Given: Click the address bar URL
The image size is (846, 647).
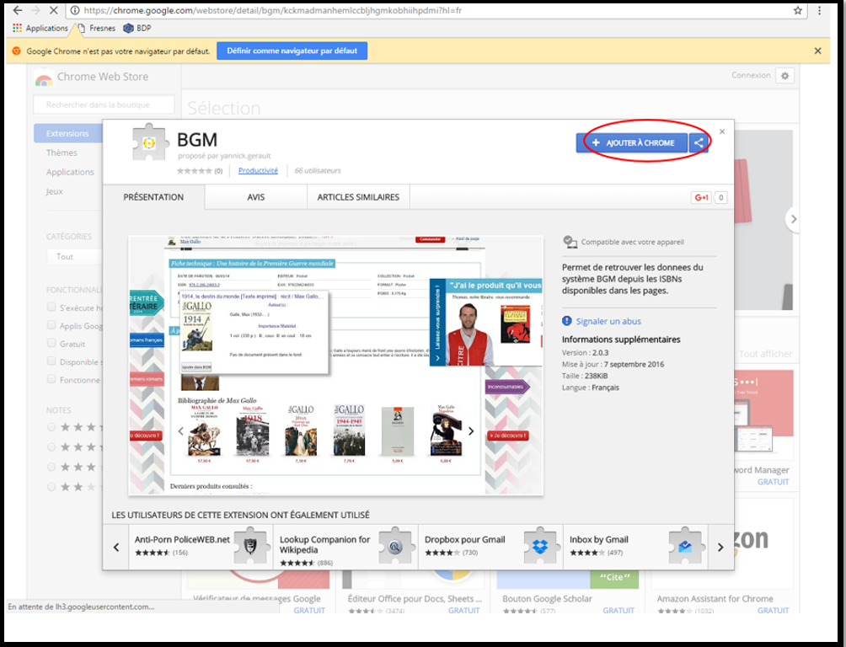Looking at the screenshot, I should 272,10.
